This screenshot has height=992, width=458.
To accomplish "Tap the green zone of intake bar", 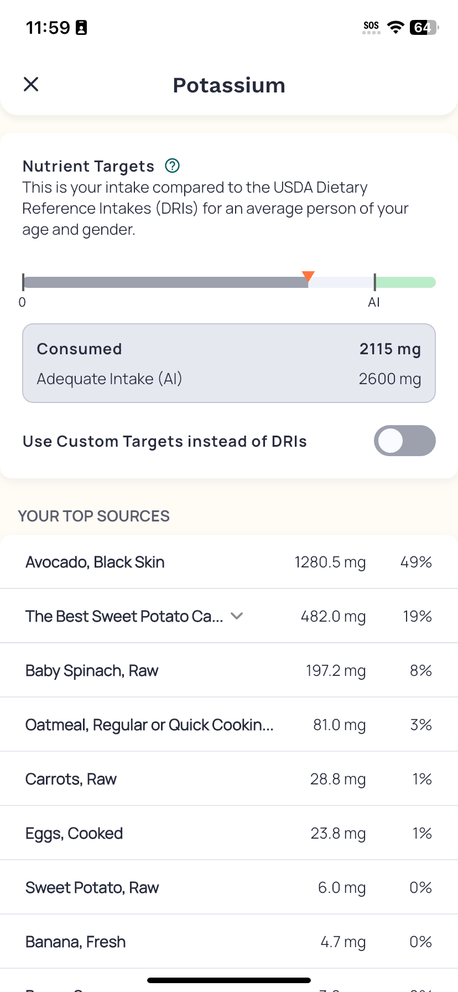I will 406,282.
